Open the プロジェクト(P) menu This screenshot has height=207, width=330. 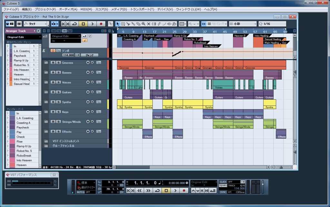tap(45, 9)
